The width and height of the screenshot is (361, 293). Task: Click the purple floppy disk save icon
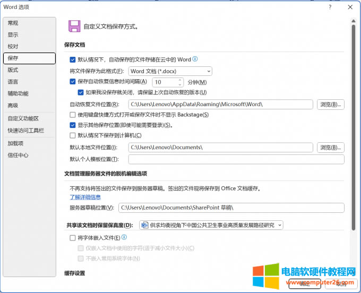[74, 26]
